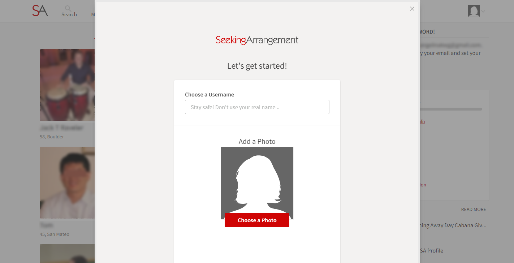The width and height of the screenshot is (514, 263).
Task: Open Search via the magnifier icon
Action: 68,8
